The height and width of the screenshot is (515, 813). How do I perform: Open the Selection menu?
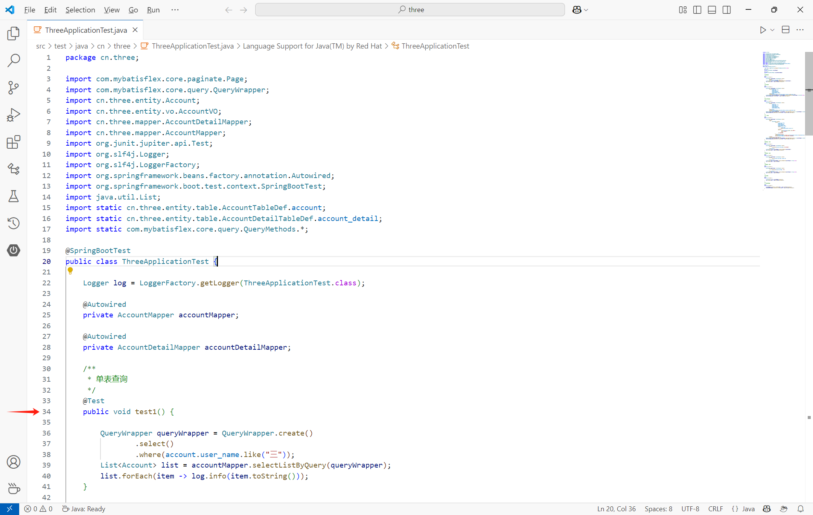point(80,10)
